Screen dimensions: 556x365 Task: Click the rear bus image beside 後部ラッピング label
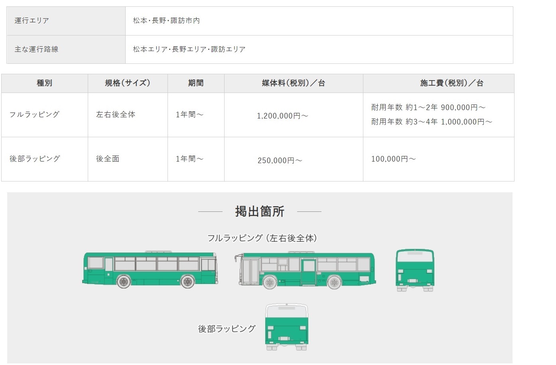[286, 327]
